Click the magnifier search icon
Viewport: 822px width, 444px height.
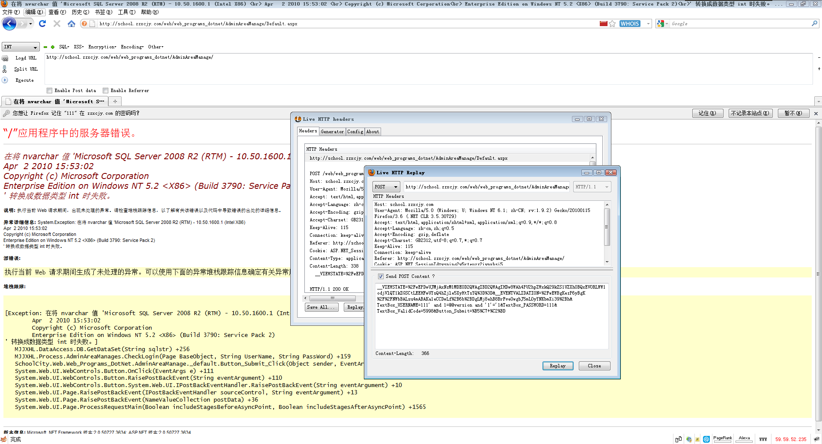click(x=814, y=24)
